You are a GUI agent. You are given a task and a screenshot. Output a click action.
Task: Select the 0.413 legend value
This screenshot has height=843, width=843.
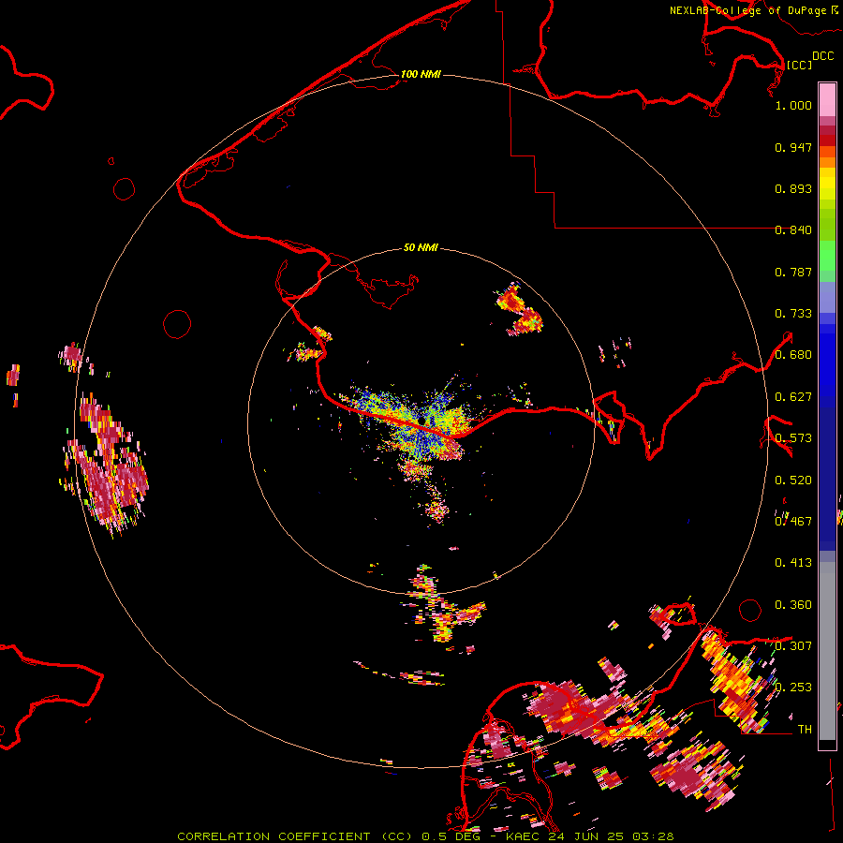point(793,563)
